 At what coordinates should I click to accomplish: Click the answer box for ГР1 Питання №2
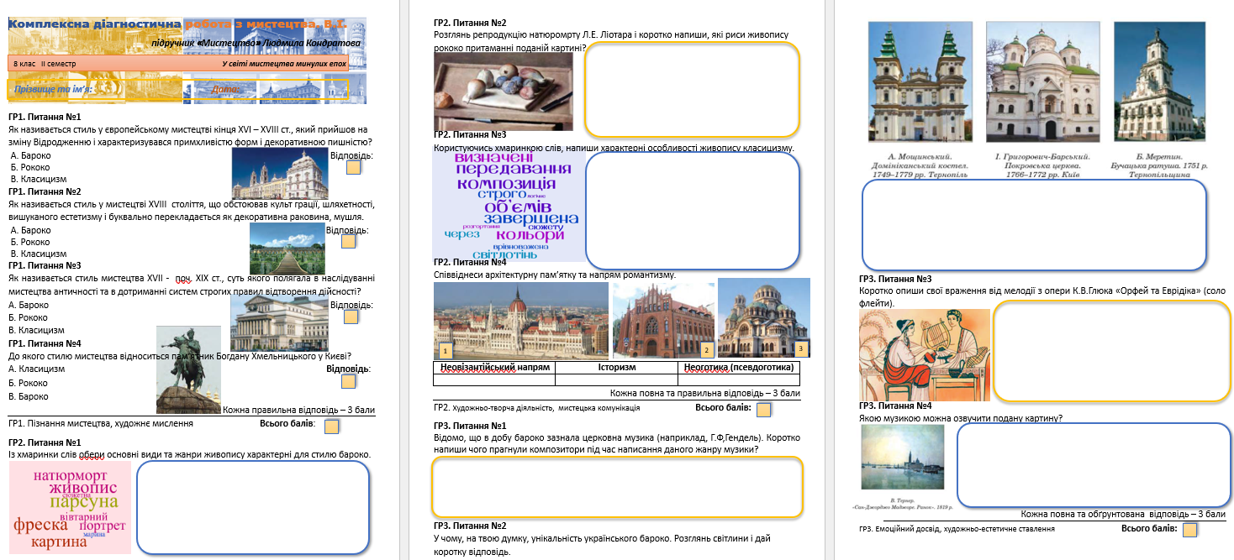[349, 242]
